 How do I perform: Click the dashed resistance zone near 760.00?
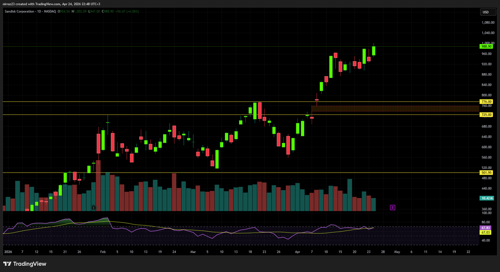[396, 108]
